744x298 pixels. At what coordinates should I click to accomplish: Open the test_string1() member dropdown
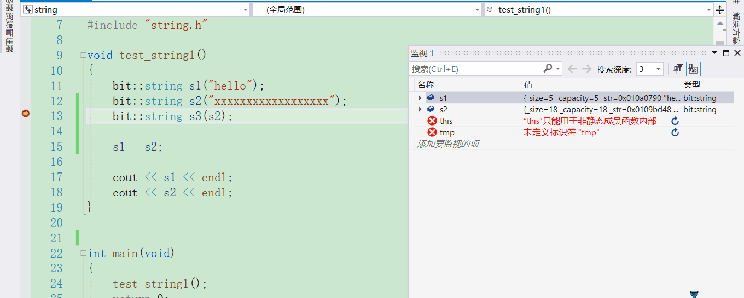[x=709, y=10]
